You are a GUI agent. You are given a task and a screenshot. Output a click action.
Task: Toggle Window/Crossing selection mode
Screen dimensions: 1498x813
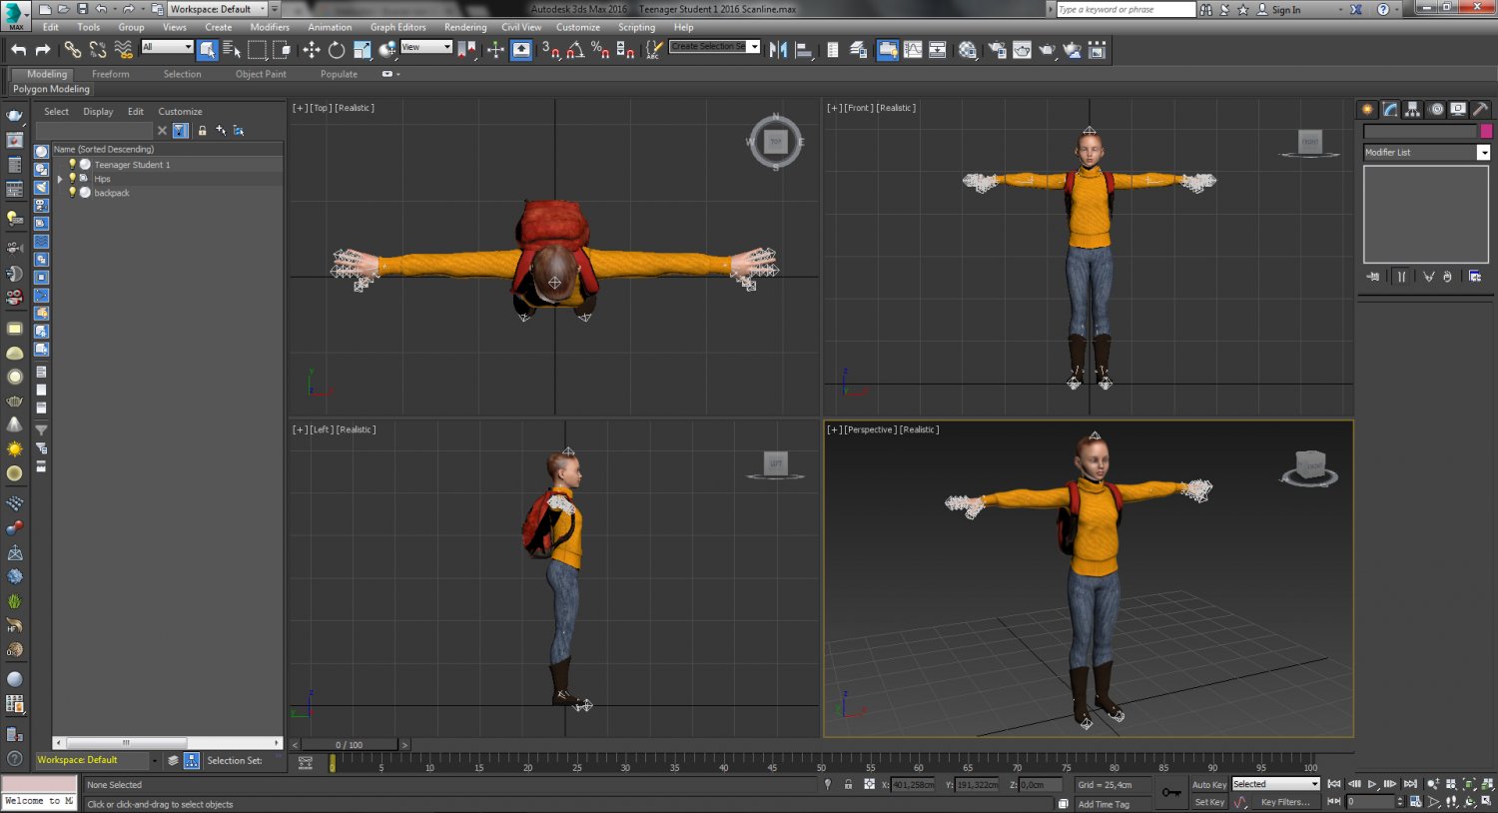click(x=282, y=49)
